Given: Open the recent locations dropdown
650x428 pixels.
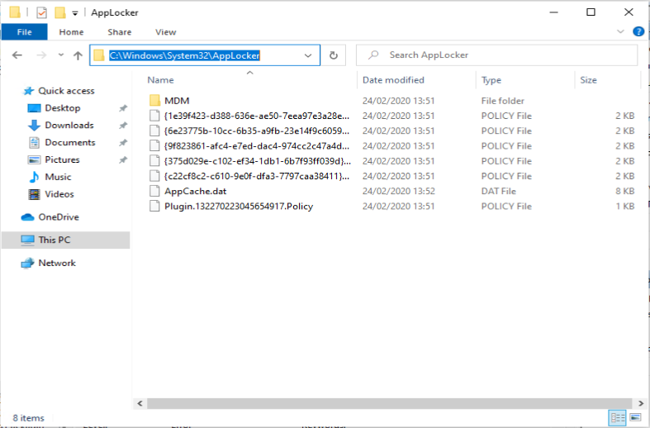Looking at the screenshot, I should point(61,55).
